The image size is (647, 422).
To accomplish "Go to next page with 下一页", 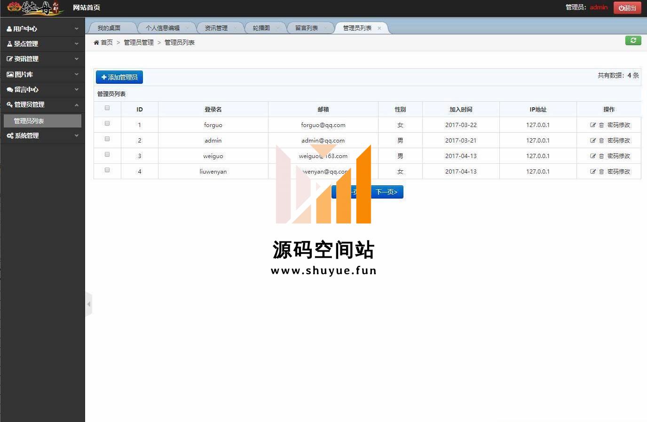I will click(x=387, y=192).
